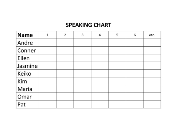Select the etc. column header
The width and height of the screenshot is (177, 136).
(x=152, y=35)
